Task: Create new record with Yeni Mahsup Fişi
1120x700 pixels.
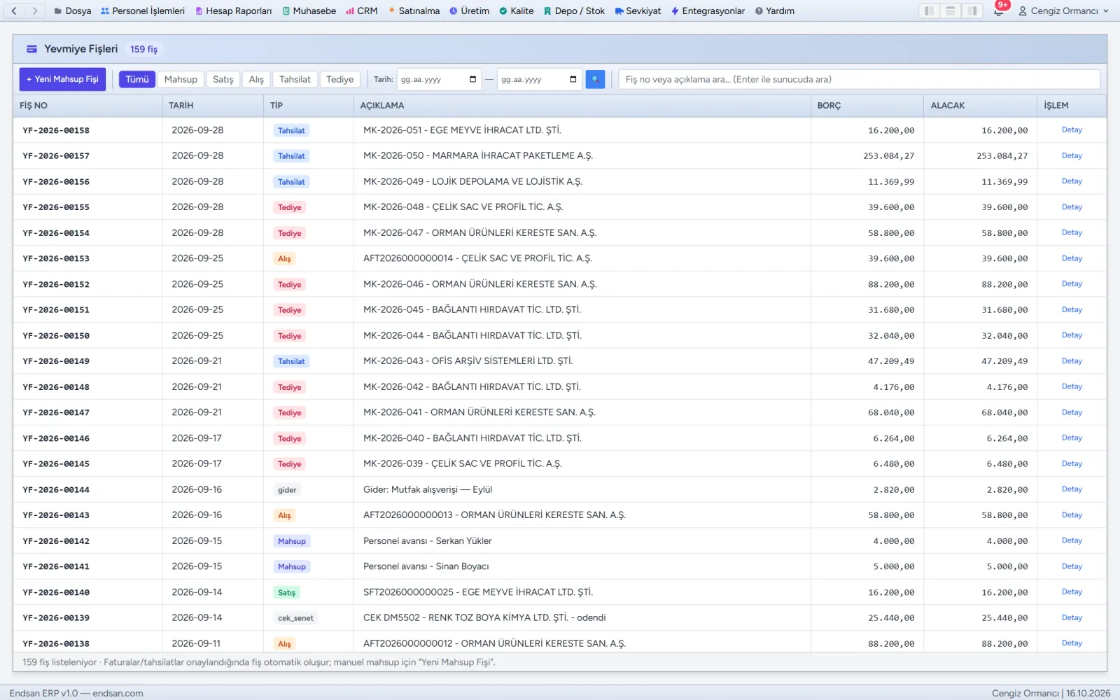Action: (62, 79)
